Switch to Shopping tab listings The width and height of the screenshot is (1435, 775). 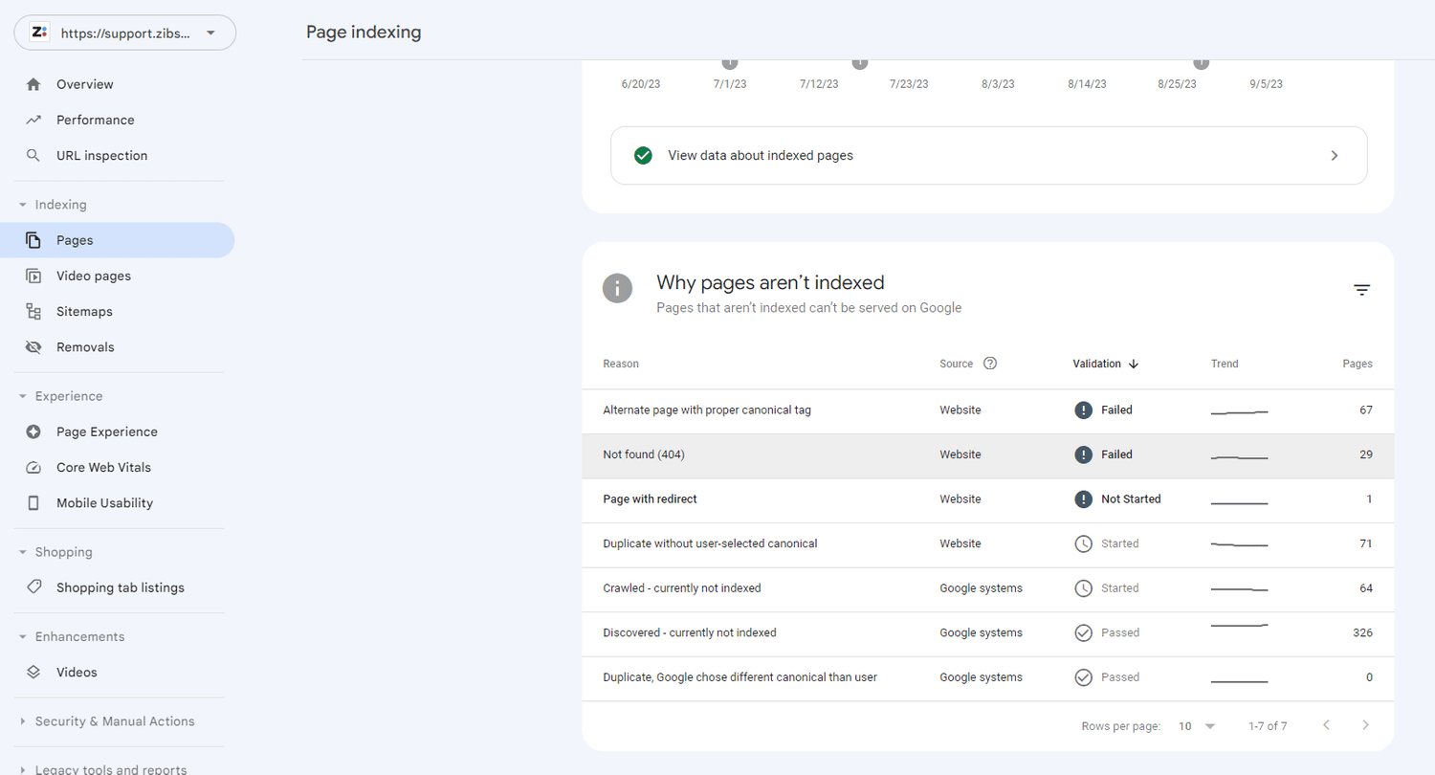[x=120, y=587]
